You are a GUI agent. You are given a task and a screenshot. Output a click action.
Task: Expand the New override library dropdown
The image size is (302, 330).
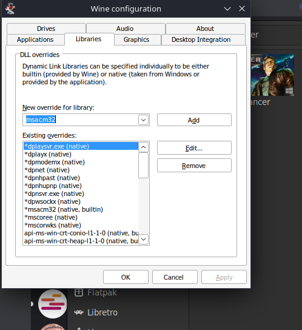(143, 120)
